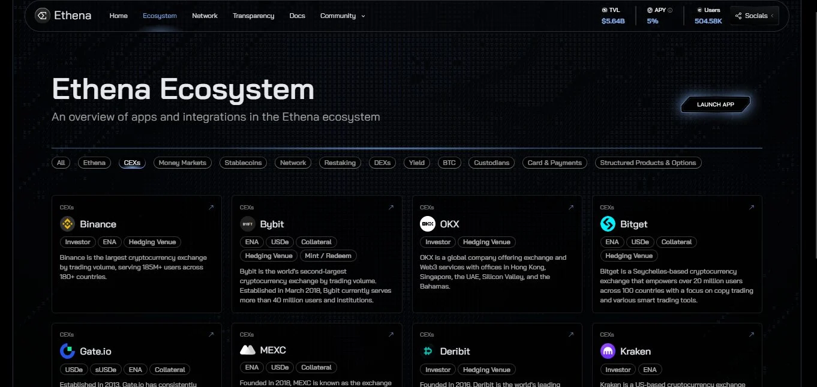The height and width of the screenshot is (387, 817).
Task: Click OKX's Investor tag
Action: [x=438, y=242]
